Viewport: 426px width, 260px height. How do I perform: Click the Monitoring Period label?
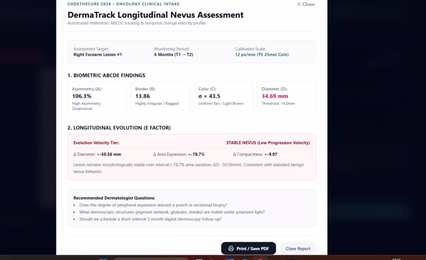click(x=172, y=49)
